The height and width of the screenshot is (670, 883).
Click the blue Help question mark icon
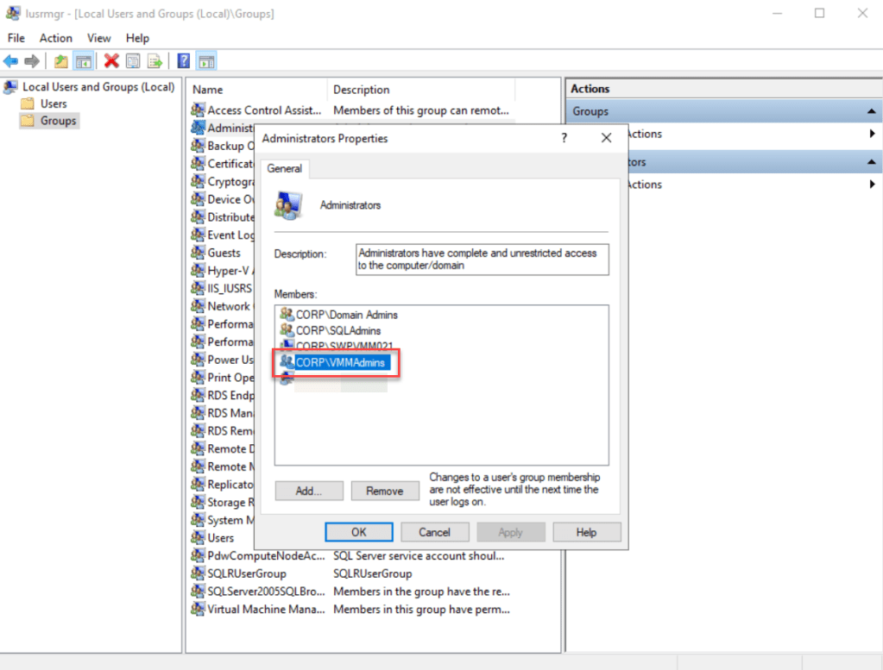point(184,61)
